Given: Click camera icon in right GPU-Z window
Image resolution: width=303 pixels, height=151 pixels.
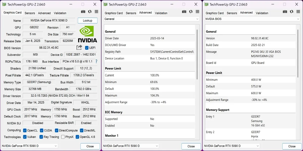Looking at the screenshot, I should pyautogui.click(x=285, y=12).
